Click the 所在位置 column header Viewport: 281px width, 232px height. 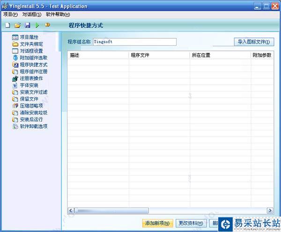point(220,55)
